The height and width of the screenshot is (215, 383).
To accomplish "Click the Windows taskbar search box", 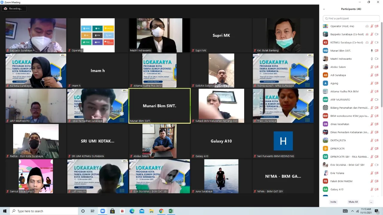I will pos(44,211).
